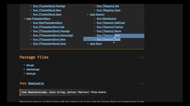
Task: Open func (*Registry) Save link
Action: coord(109,10)
